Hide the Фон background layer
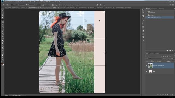This screenshot has height=98, width=175. point(147,72)
